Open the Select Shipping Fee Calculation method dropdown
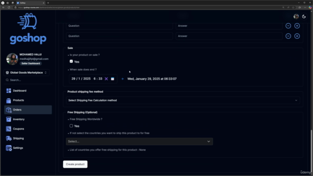The height and width of the screenshot is (176, 313). (x=182, y=100)
